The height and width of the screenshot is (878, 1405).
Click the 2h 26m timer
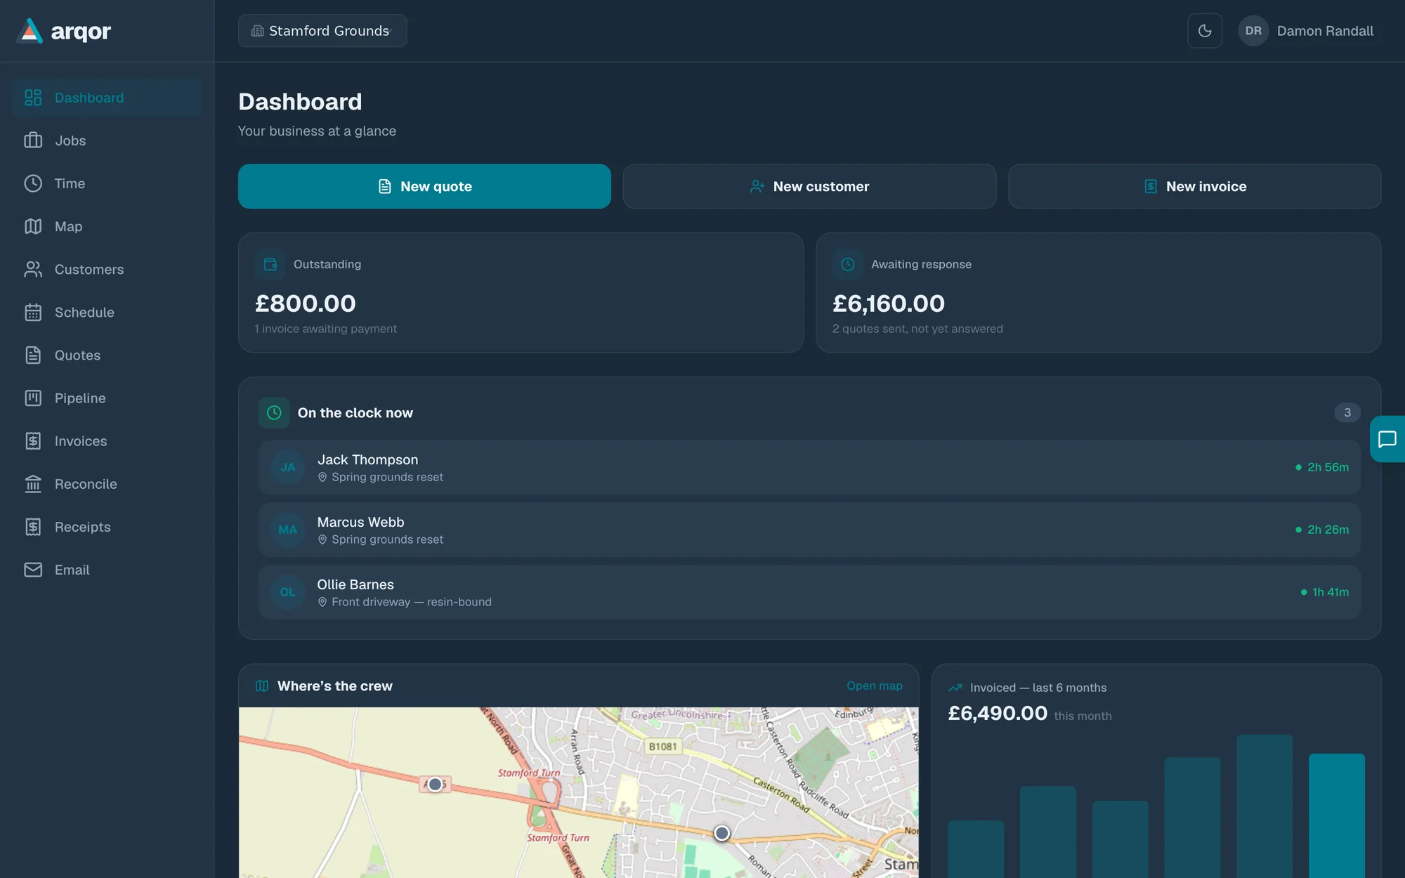pyautogui.click(x=1322, y=530)
